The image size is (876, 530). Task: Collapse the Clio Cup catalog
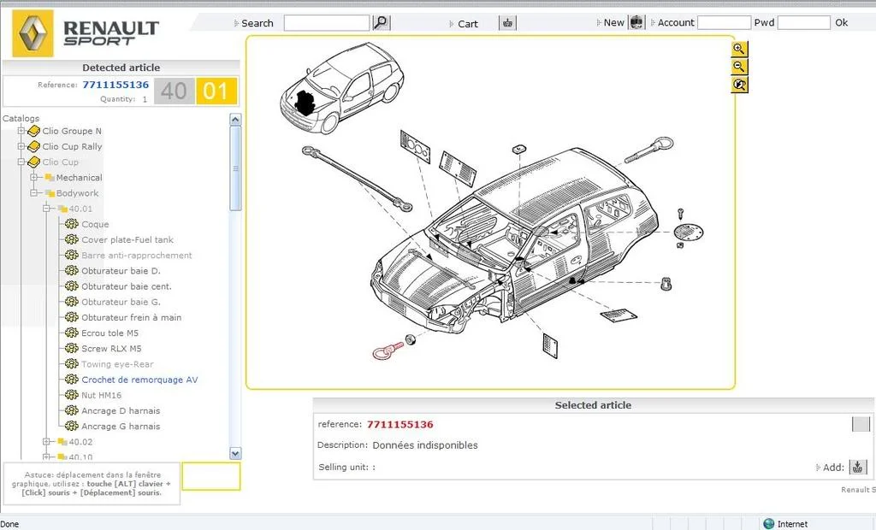click(21, 162)
